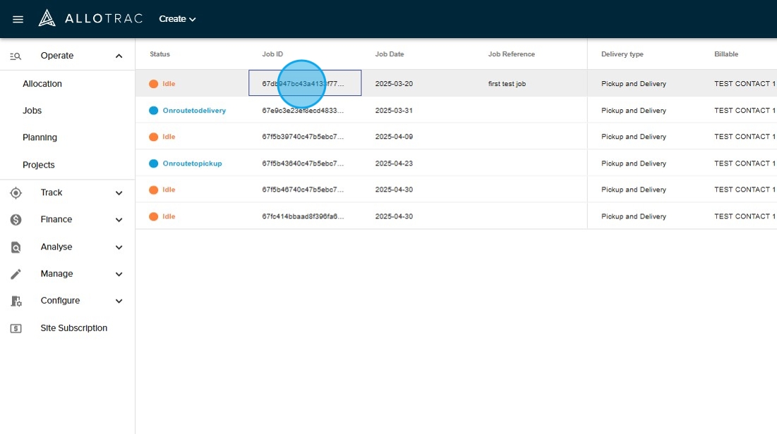Expand the Finance section chevron
Screen dimensions: 777x434
point(119,220)
